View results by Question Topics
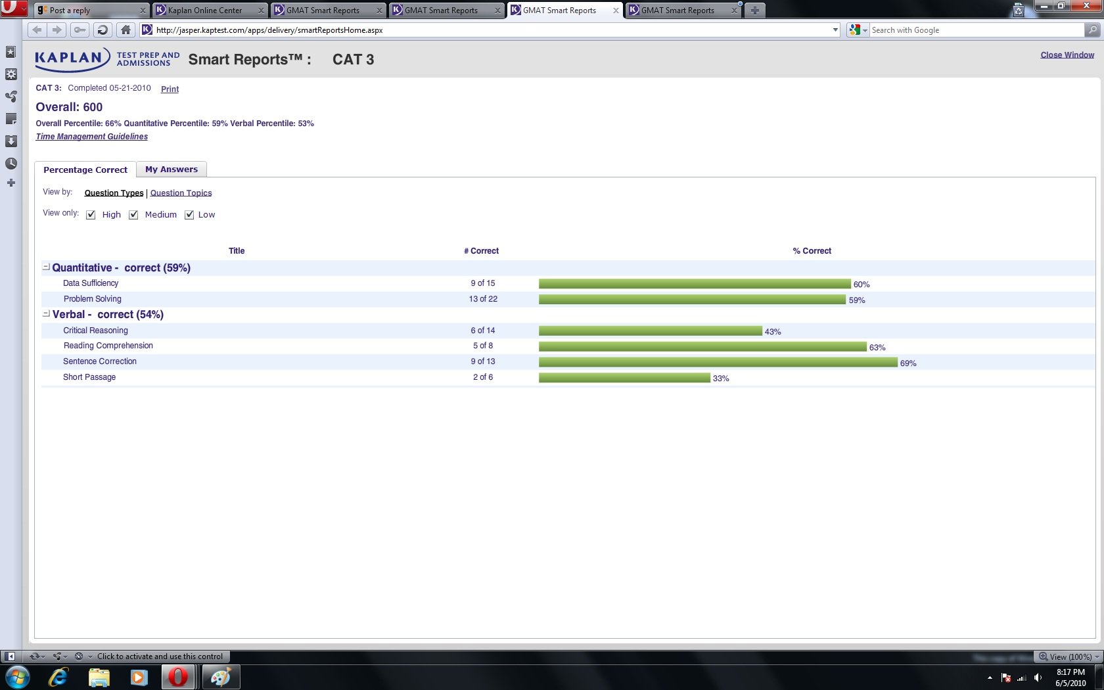The image size is (1104, 690). tap(181, 193)
